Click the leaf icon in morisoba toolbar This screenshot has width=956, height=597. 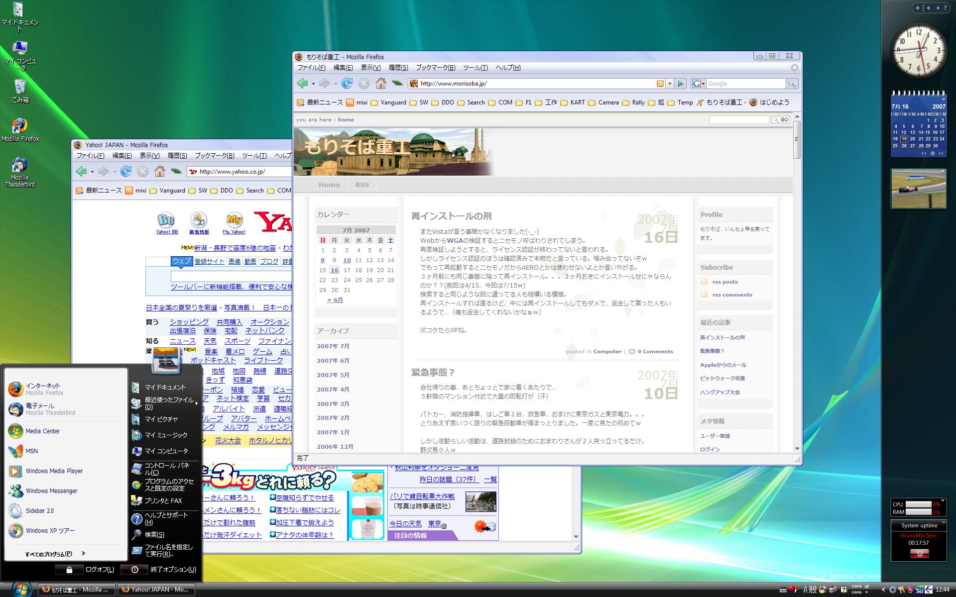[x=397, y=84]
